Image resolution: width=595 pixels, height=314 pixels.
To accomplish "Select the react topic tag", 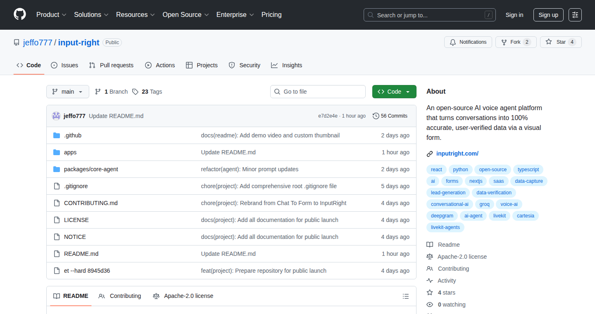I will coord(436,170).
